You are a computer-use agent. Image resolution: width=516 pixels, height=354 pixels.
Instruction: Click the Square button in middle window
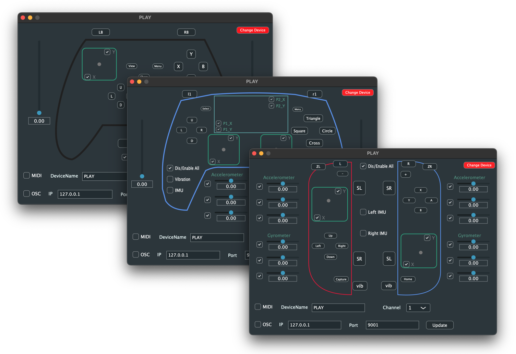(x=299, y=131)
